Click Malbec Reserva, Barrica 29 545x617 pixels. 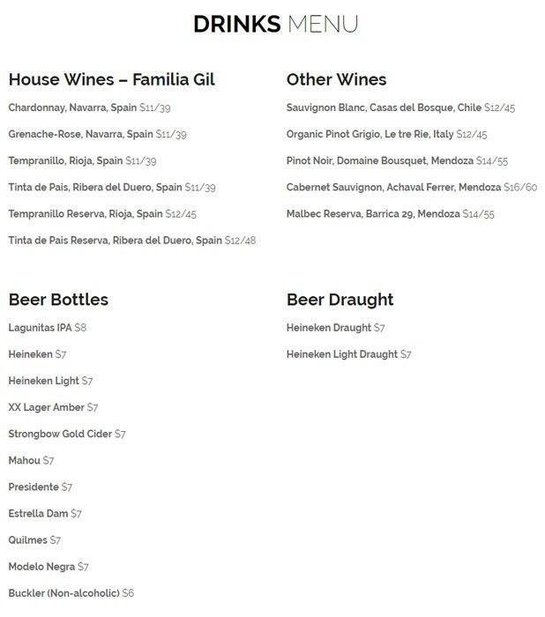(391, 214)
